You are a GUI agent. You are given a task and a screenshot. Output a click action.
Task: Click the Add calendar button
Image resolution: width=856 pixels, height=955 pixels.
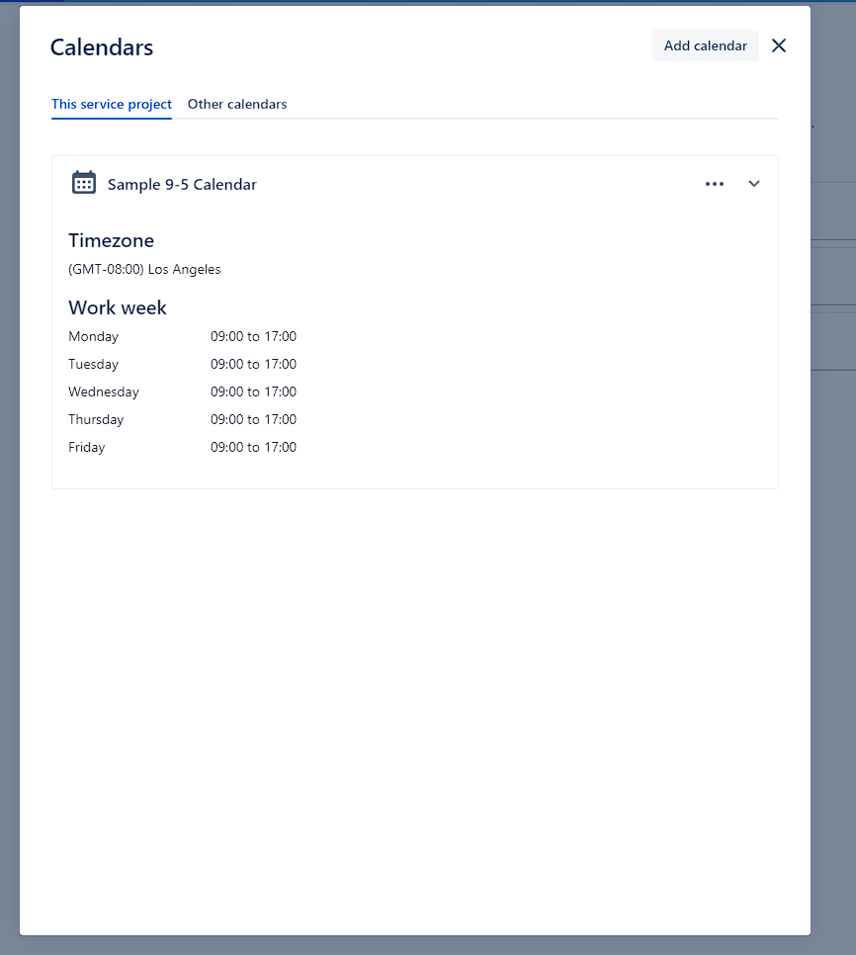[705, 45]
